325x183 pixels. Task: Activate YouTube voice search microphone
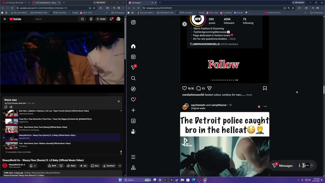[x=91, y=19]
